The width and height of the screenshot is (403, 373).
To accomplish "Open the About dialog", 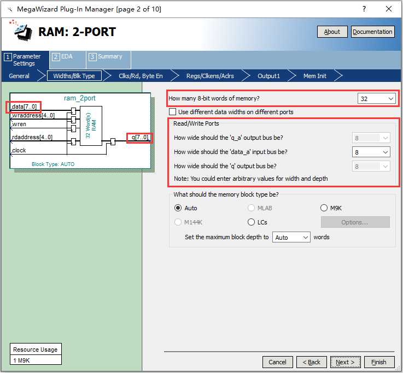I will [332, 32].
